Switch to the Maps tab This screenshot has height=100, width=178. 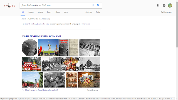(x=58, y=12)
